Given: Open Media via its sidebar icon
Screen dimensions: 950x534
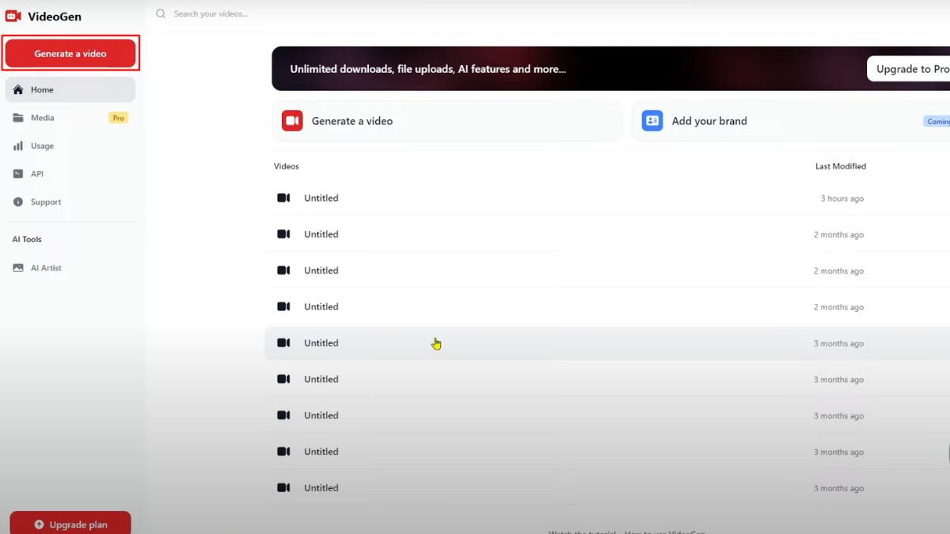Looking at the screenshot, I should (20, 117).
